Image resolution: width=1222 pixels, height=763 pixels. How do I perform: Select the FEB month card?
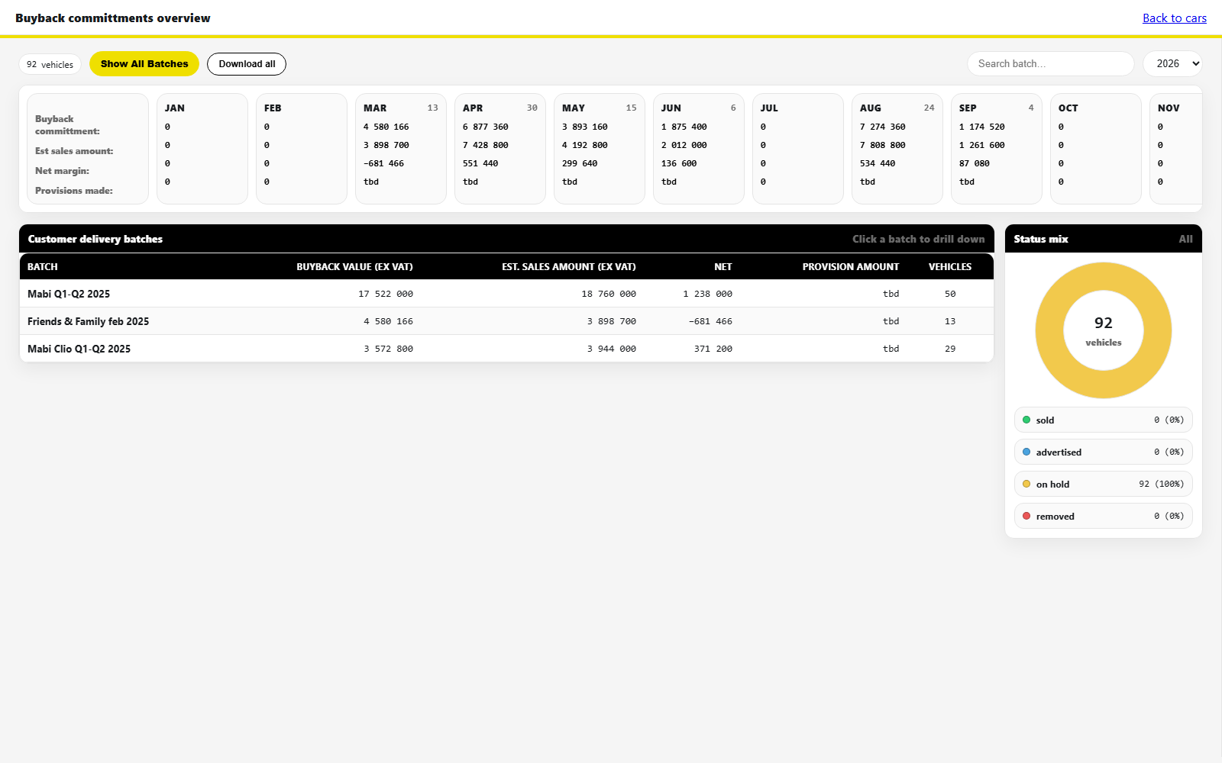tap(302, 149)
